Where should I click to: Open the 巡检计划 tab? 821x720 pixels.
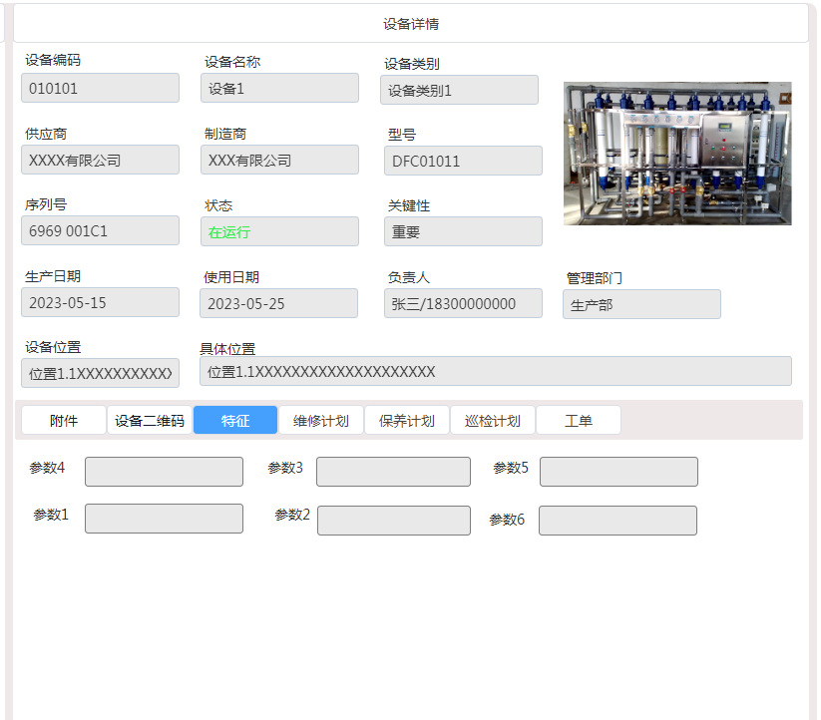[493, 420]
